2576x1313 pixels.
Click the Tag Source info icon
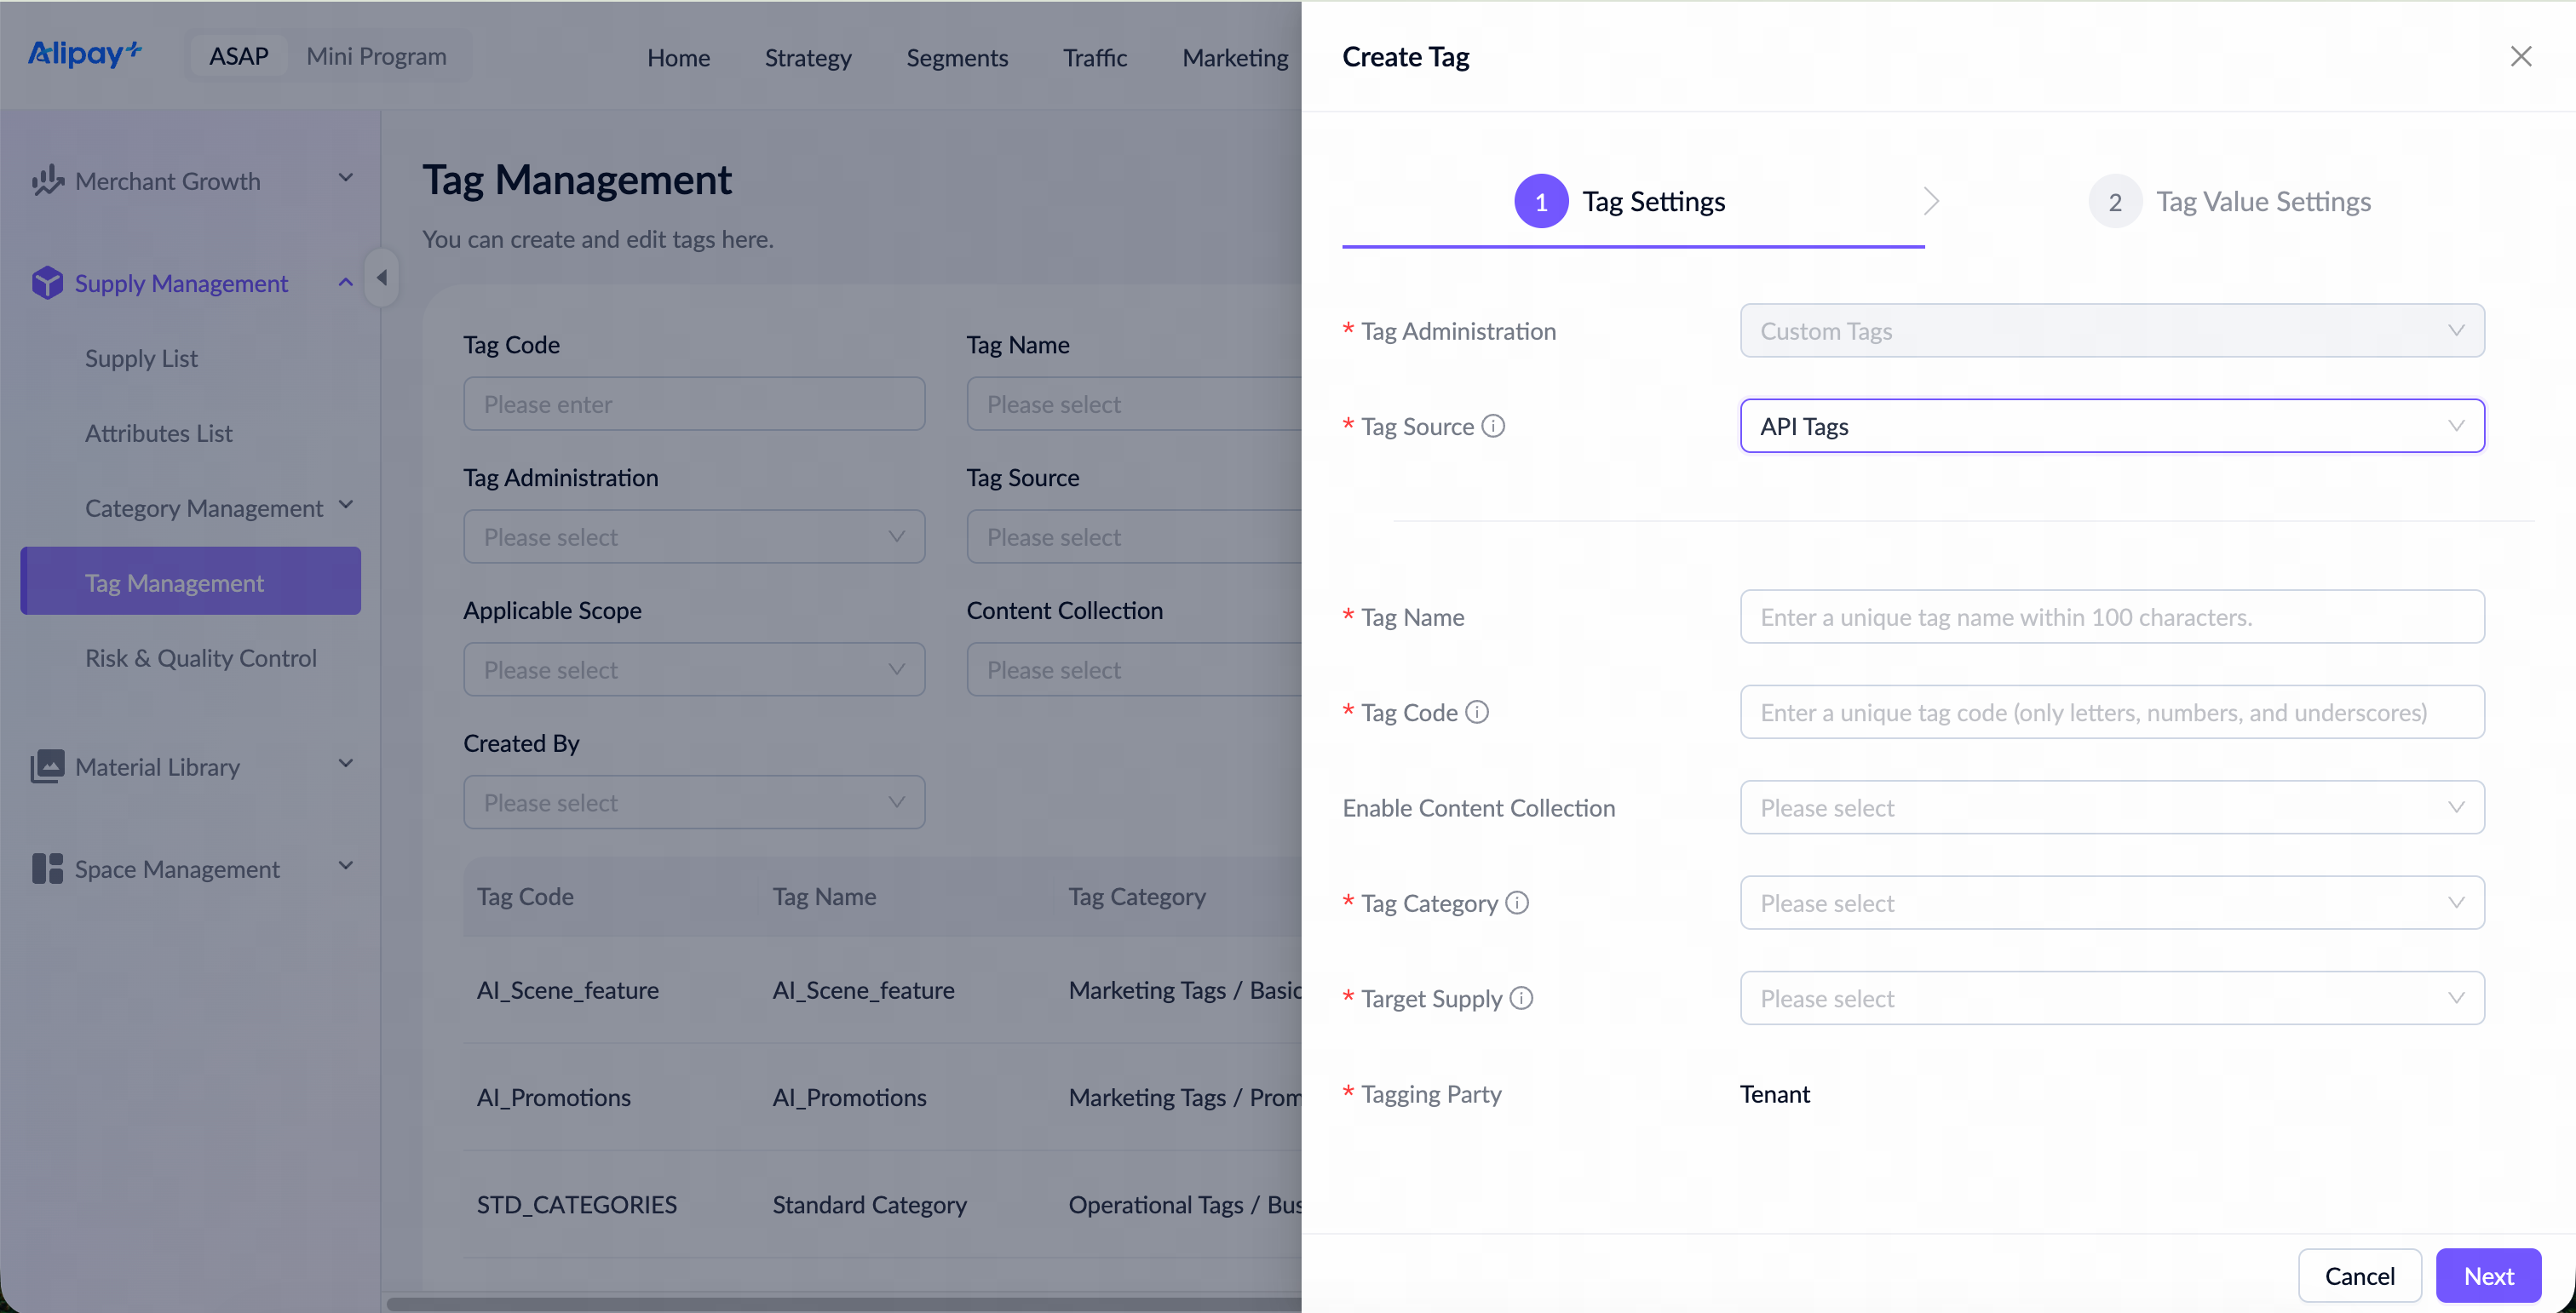coord(1493,426)
